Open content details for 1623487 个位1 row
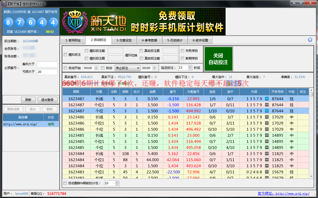The height and width of the screenshot is (198, 318). (x=267, y=105)
